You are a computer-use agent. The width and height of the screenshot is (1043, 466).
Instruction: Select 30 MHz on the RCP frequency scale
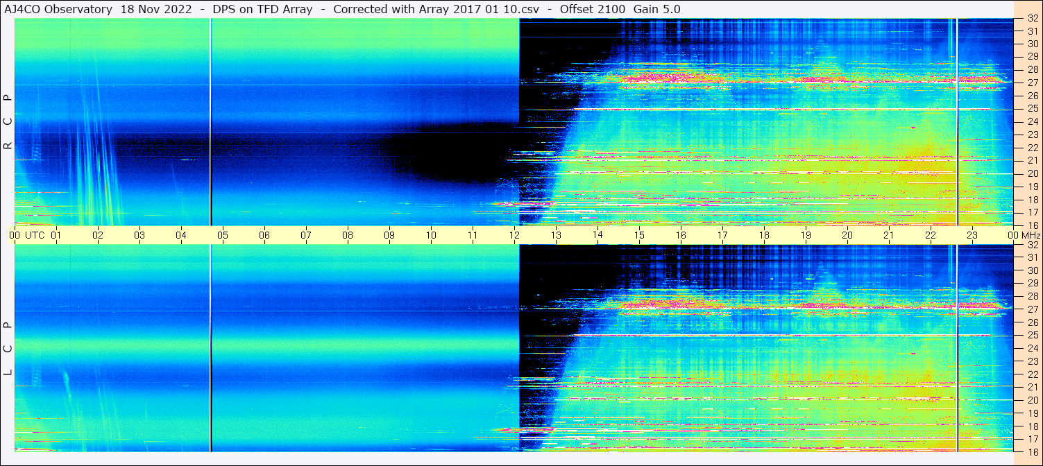point(1033,44)
